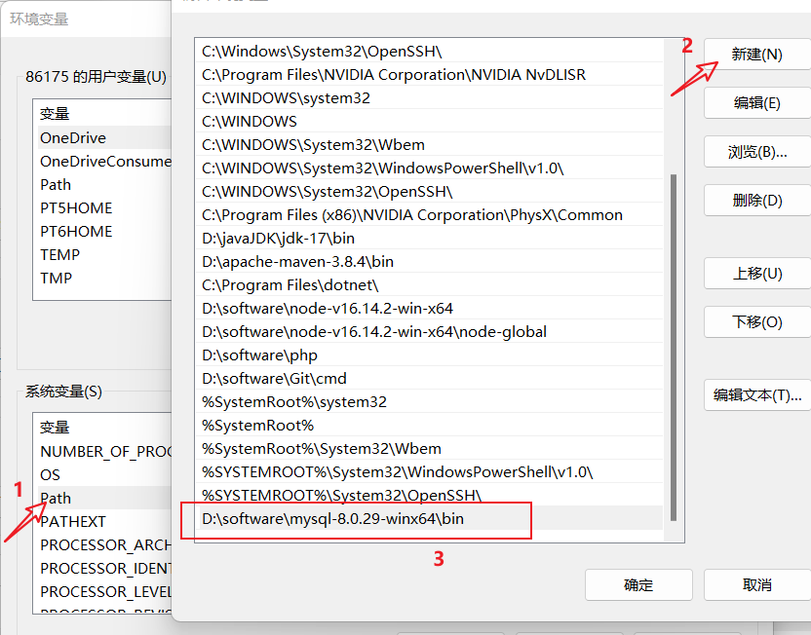Screen dimensions: 811x635
Task: Confirm with the 确定 button
Action: pyautogui.click(x=637, y=584)
